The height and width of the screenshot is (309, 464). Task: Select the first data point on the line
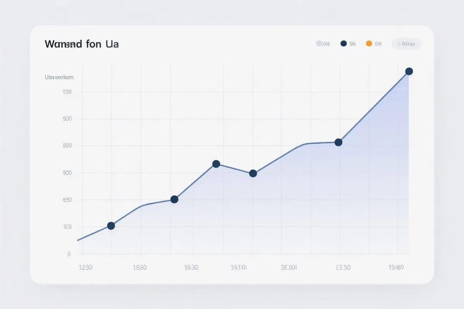click(x=111, y=226)
